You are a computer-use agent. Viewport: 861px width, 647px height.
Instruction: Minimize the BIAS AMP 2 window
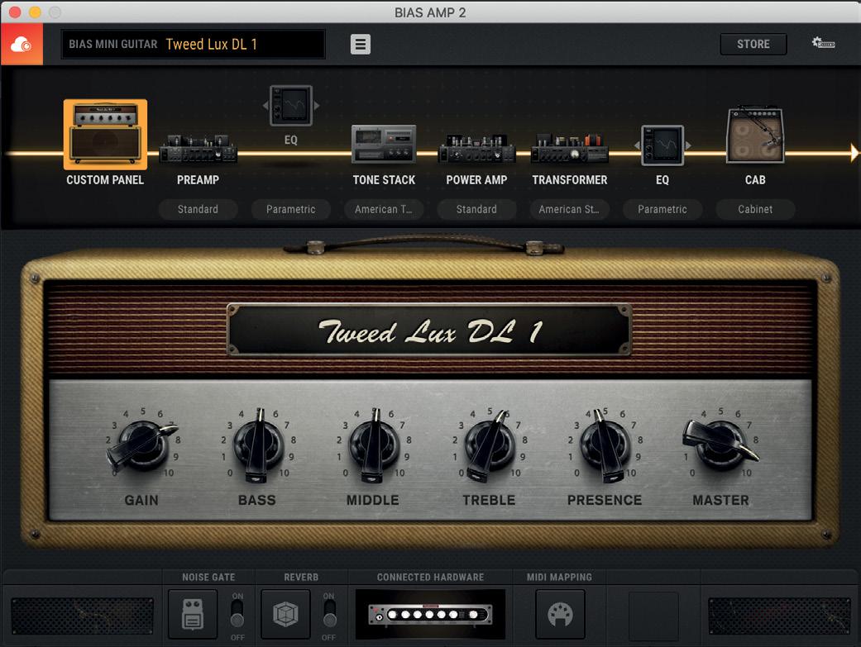tap(35, 12)
